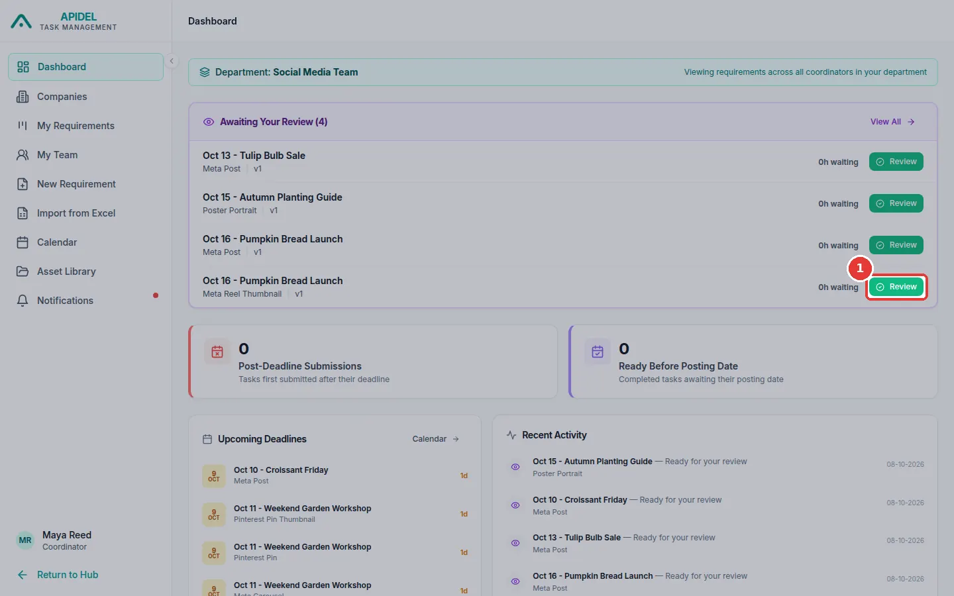Click Return to Hub link
Image resolution: width=954 pixels, height=596 pixels.
[58, 575]
